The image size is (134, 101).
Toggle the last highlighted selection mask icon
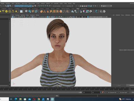(x=31, y=6)
